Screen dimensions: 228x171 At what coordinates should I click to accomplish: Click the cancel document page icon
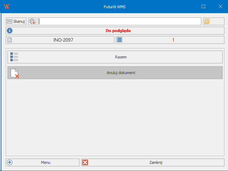14,73
